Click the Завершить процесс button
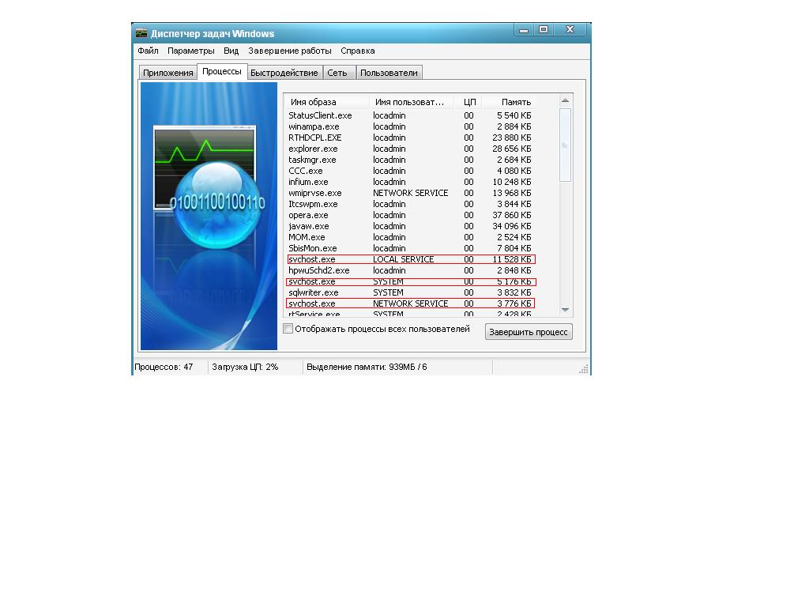809x607 pixels. click(529, 331)
